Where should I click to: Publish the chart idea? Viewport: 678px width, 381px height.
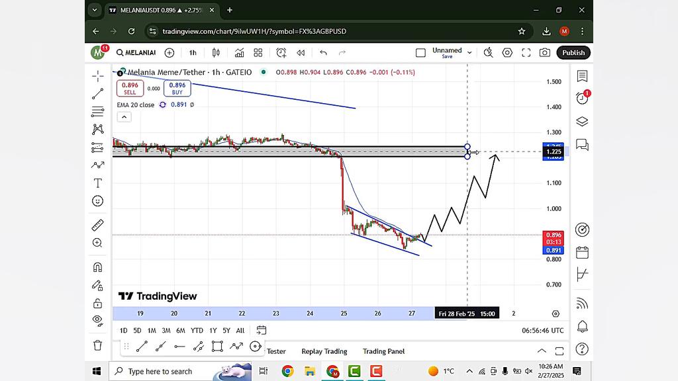click(573, 53)
